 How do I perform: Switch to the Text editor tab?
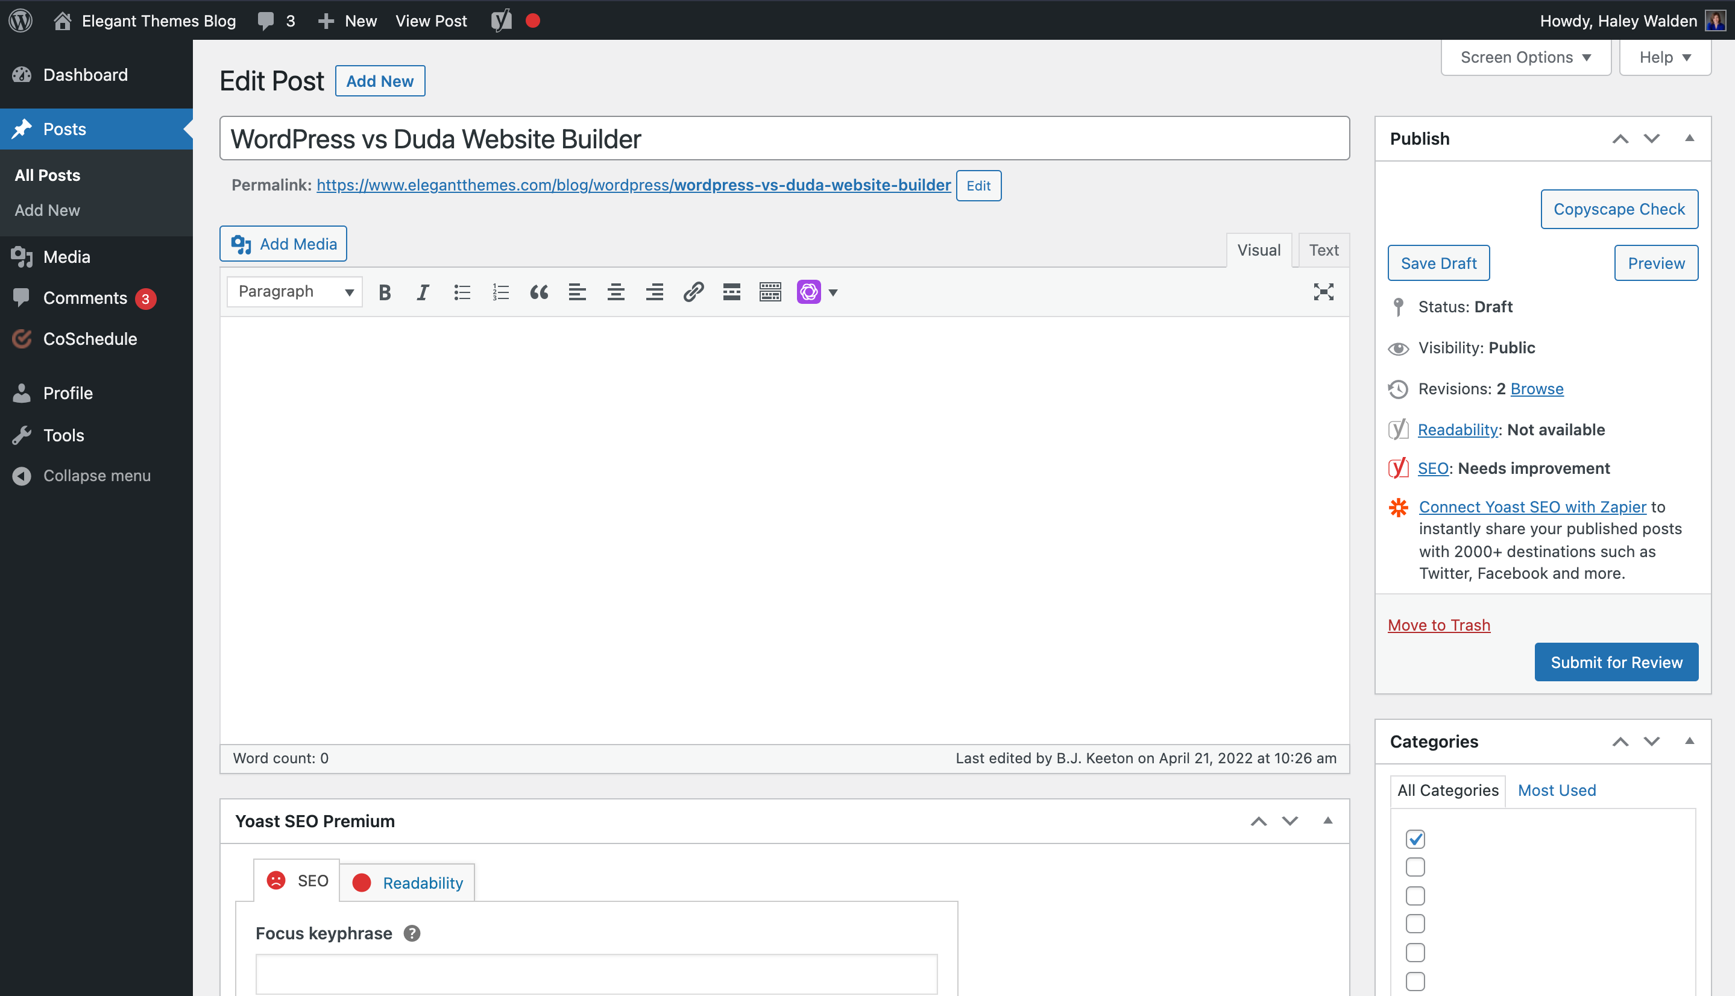pos(1323,250)
